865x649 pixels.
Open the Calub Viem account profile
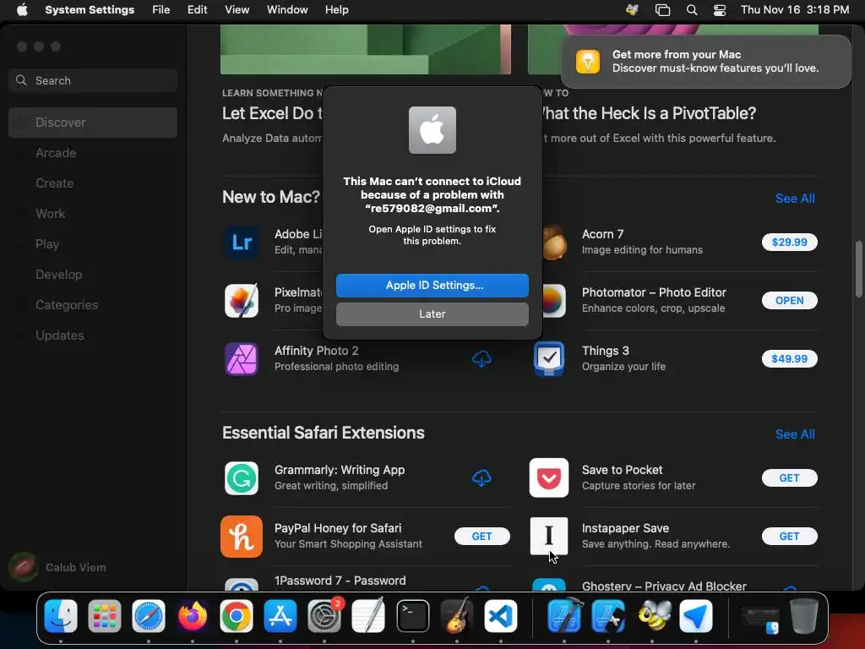pos(57,567)
